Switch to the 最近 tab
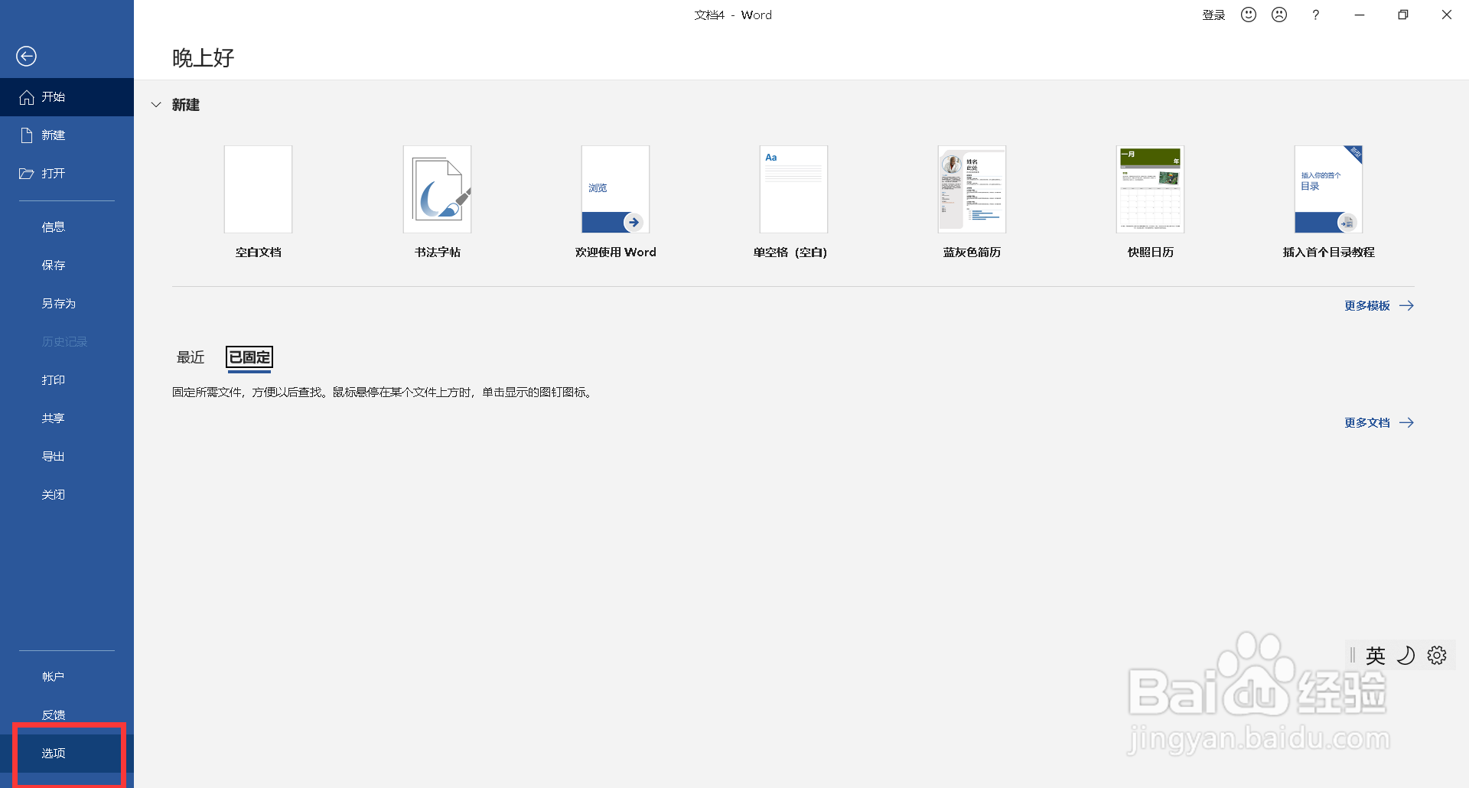Viewport: 1469px width, 788px height. (191, 357)
